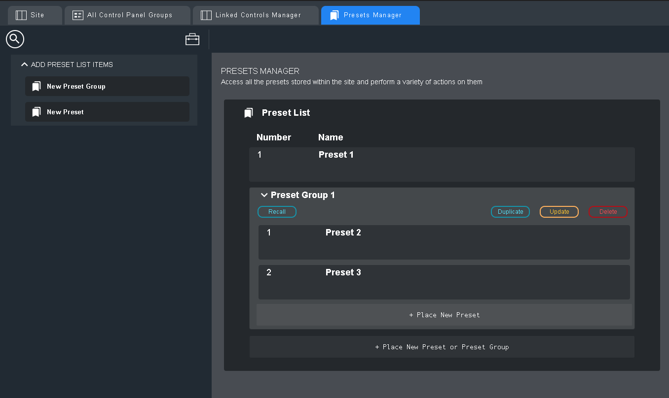Open the Linked Controls Manager tab

[x=256, y=15]
